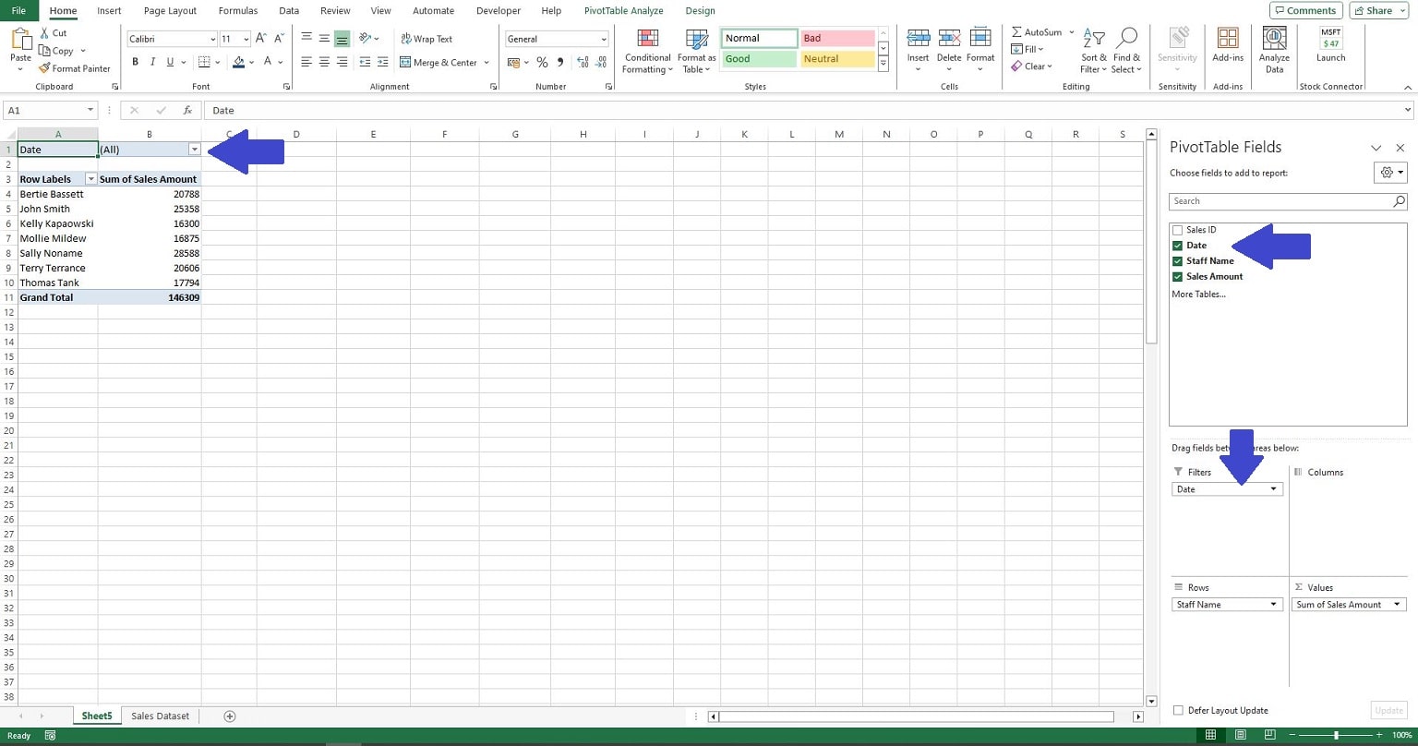Open the (All) filter dropdown in cell B1
This screenshot has height=746, width=1418.
point(195,149)
